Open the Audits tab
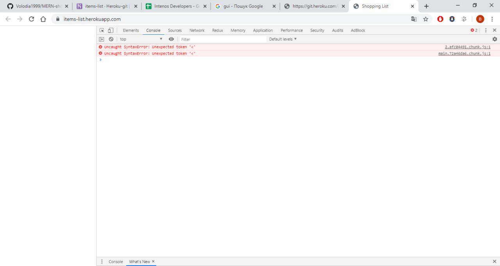 337,30
